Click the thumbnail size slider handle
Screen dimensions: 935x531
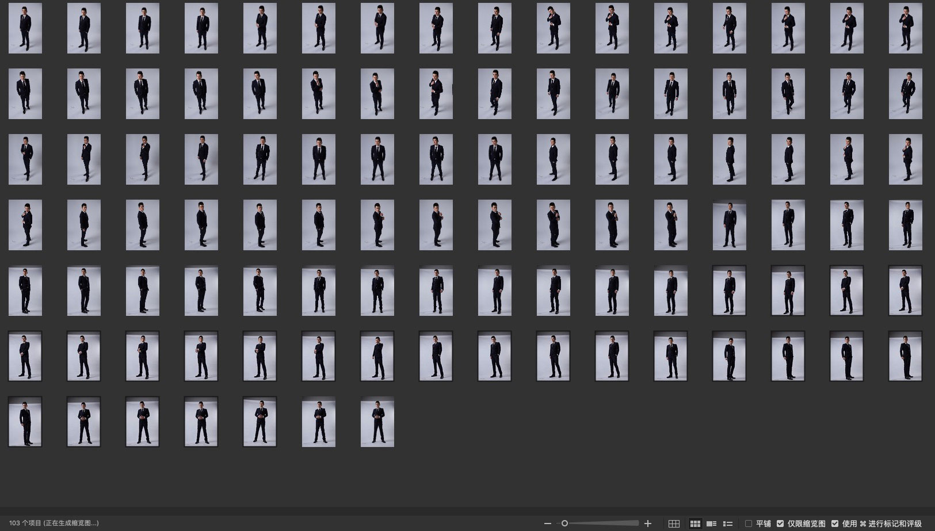(x=564, y=524)
